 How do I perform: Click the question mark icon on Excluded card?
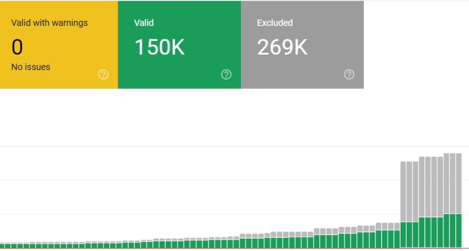349,74
